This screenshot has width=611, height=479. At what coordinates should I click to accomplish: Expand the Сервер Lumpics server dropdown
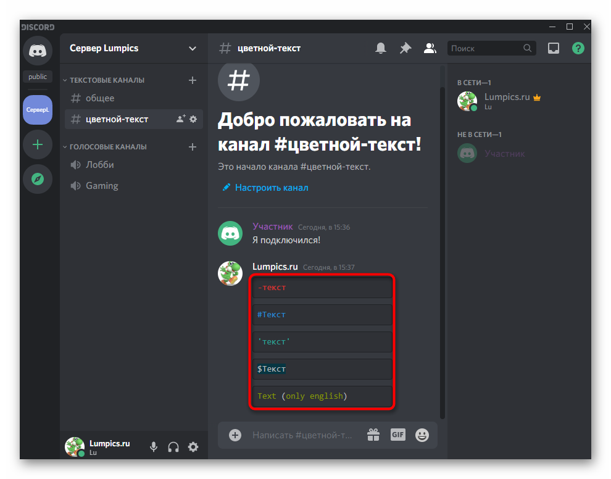(193, 48)
